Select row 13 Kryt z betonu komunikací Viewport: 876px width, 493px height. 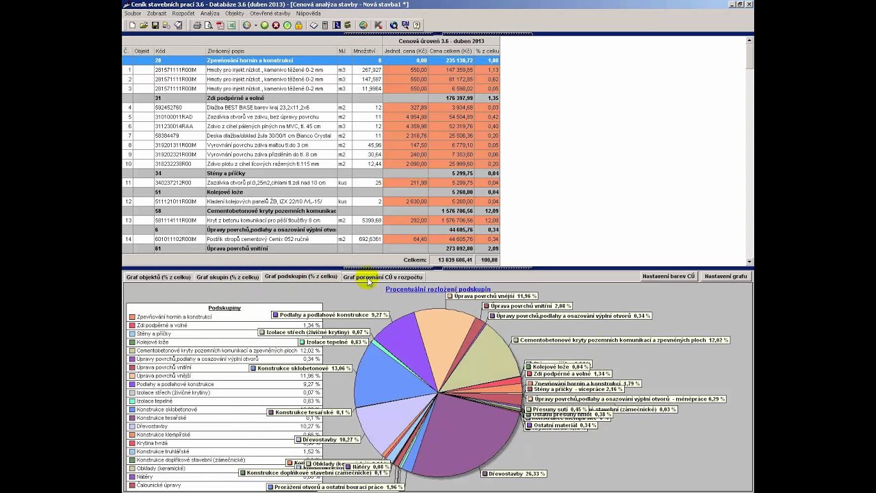(311, 220)
